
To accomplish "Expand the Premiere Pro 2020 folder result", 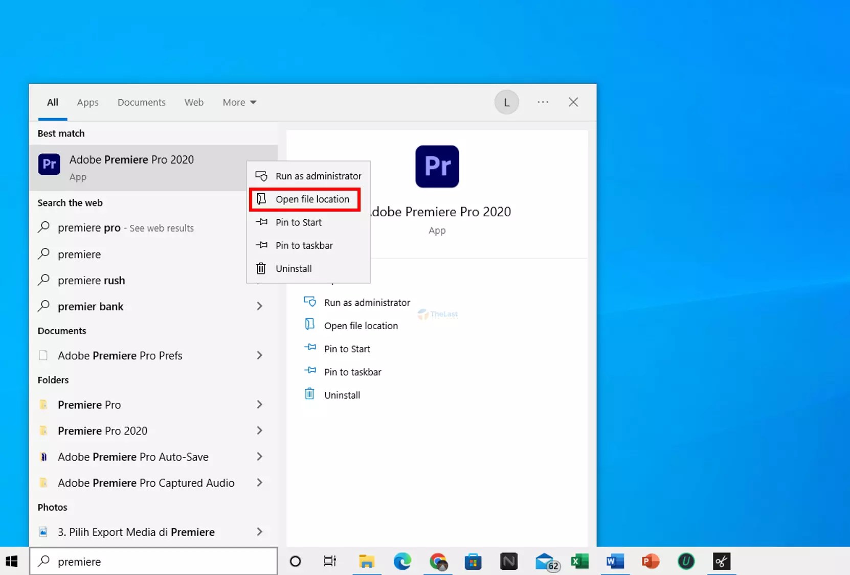I will pos(260,430).
